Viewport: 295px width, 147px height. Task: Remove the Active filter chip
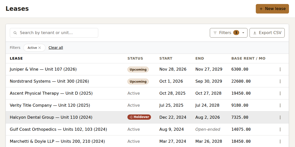point(39,48)
